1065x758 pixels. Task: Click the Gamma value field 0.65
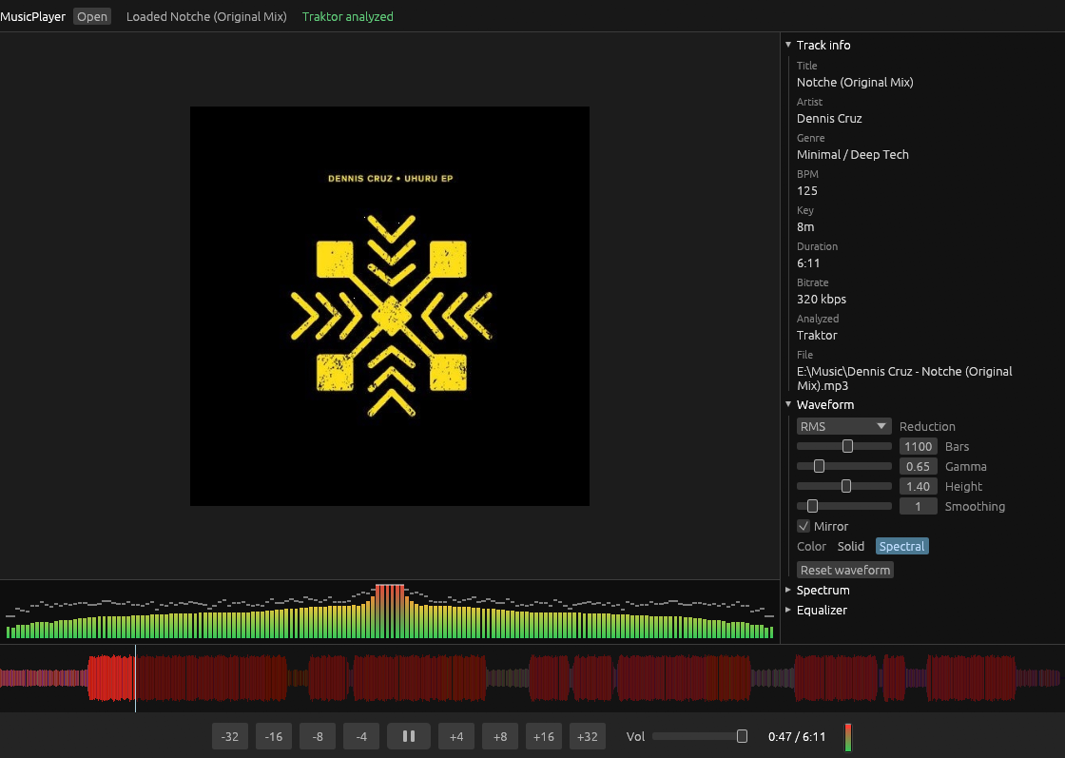coord(919,466)
